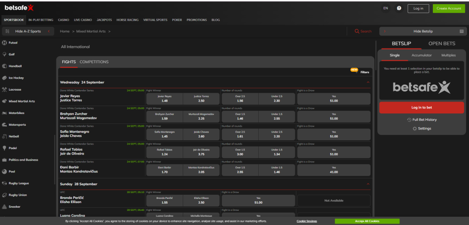
Task: Click the Brando Peričić Elisha Ellison fight names
Action: pos(72,200)
